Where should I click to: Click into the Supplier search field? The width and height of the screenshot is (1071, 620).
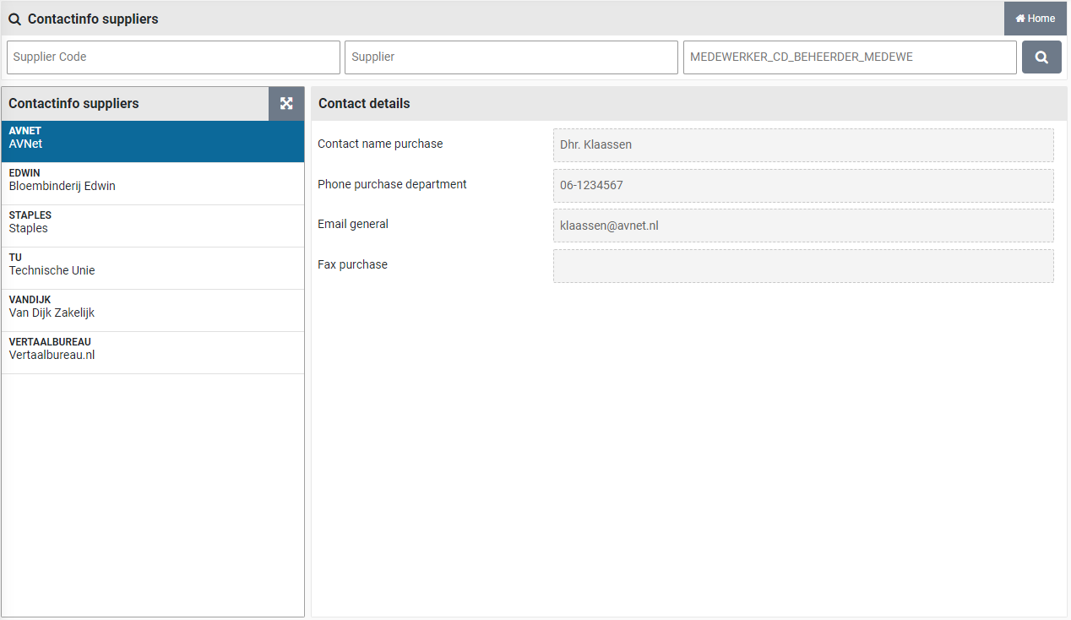coord(511,57)
